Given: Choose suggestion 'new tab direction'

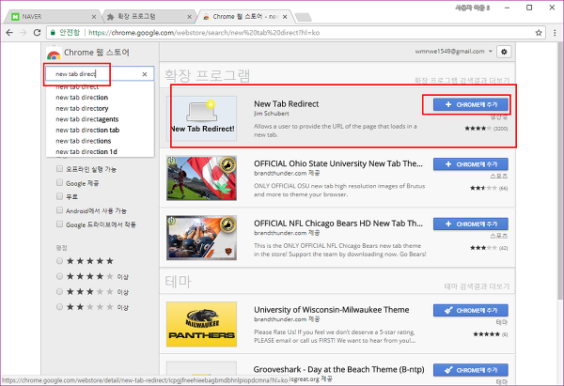Looking at the screenshot, I should tap(82, 98).
